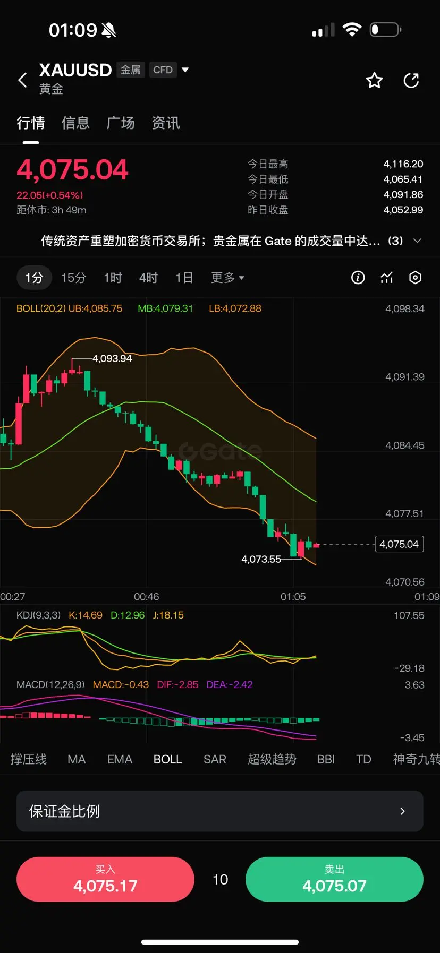Open the share icon at top right
This screenshot has width=440, height=953.
point(411,80)
